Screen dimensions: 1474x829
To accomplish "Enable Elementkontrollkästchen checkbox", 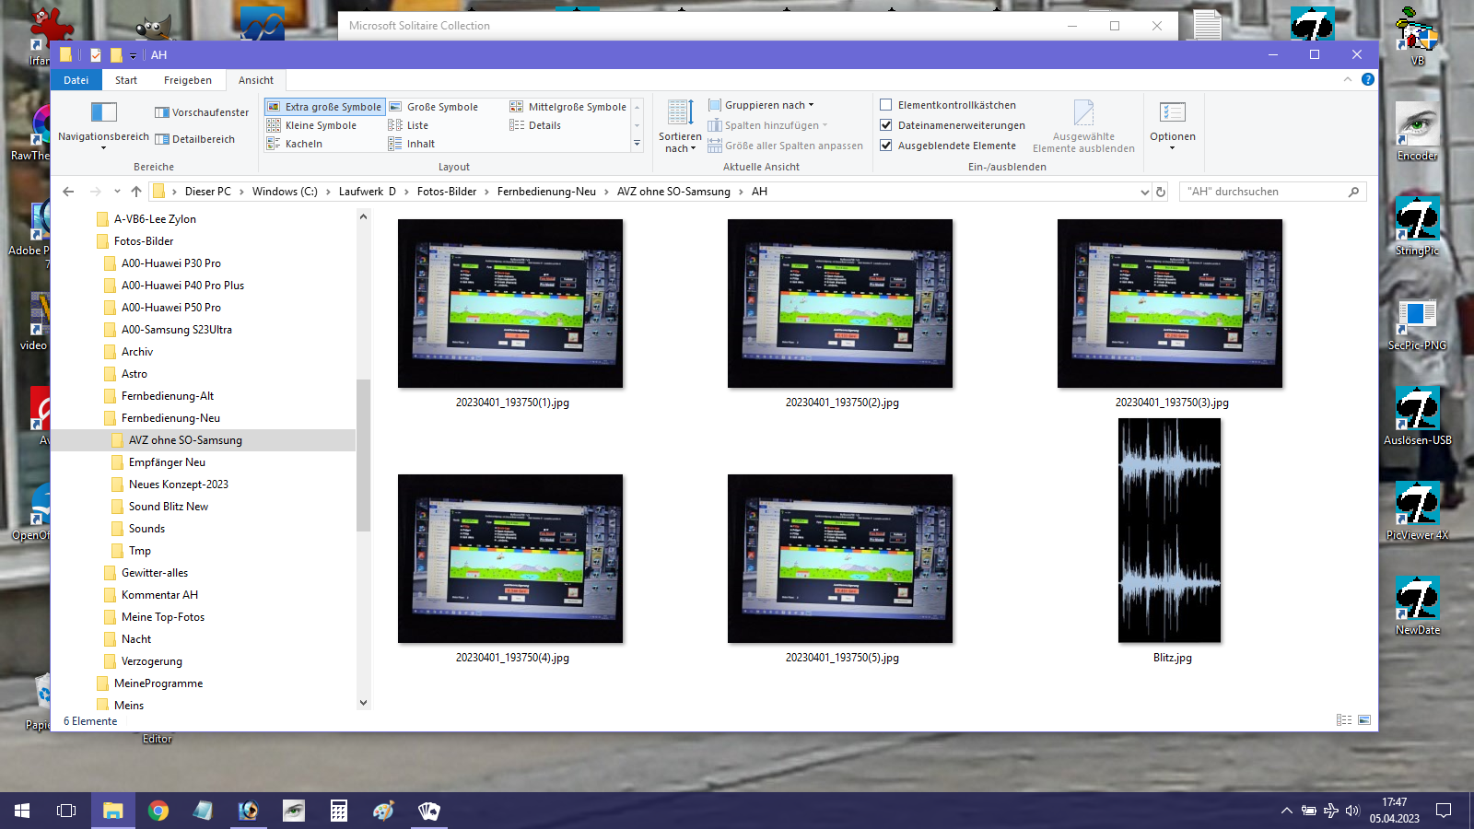I will tap(886, 105).
